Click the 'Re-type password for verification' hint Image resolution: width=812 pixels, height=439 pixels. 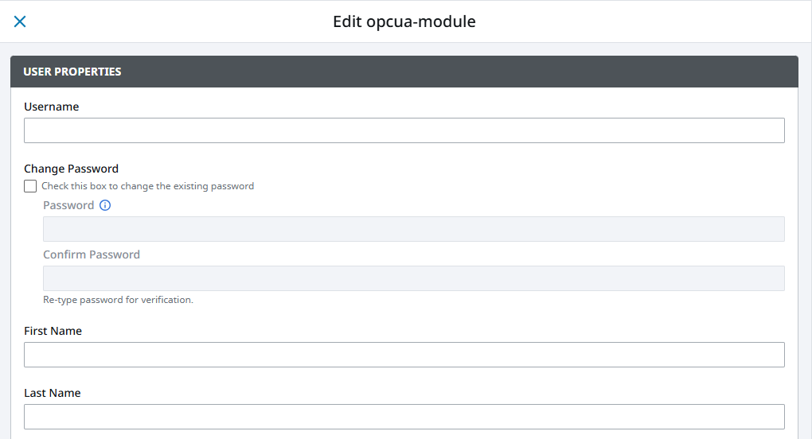118,300
